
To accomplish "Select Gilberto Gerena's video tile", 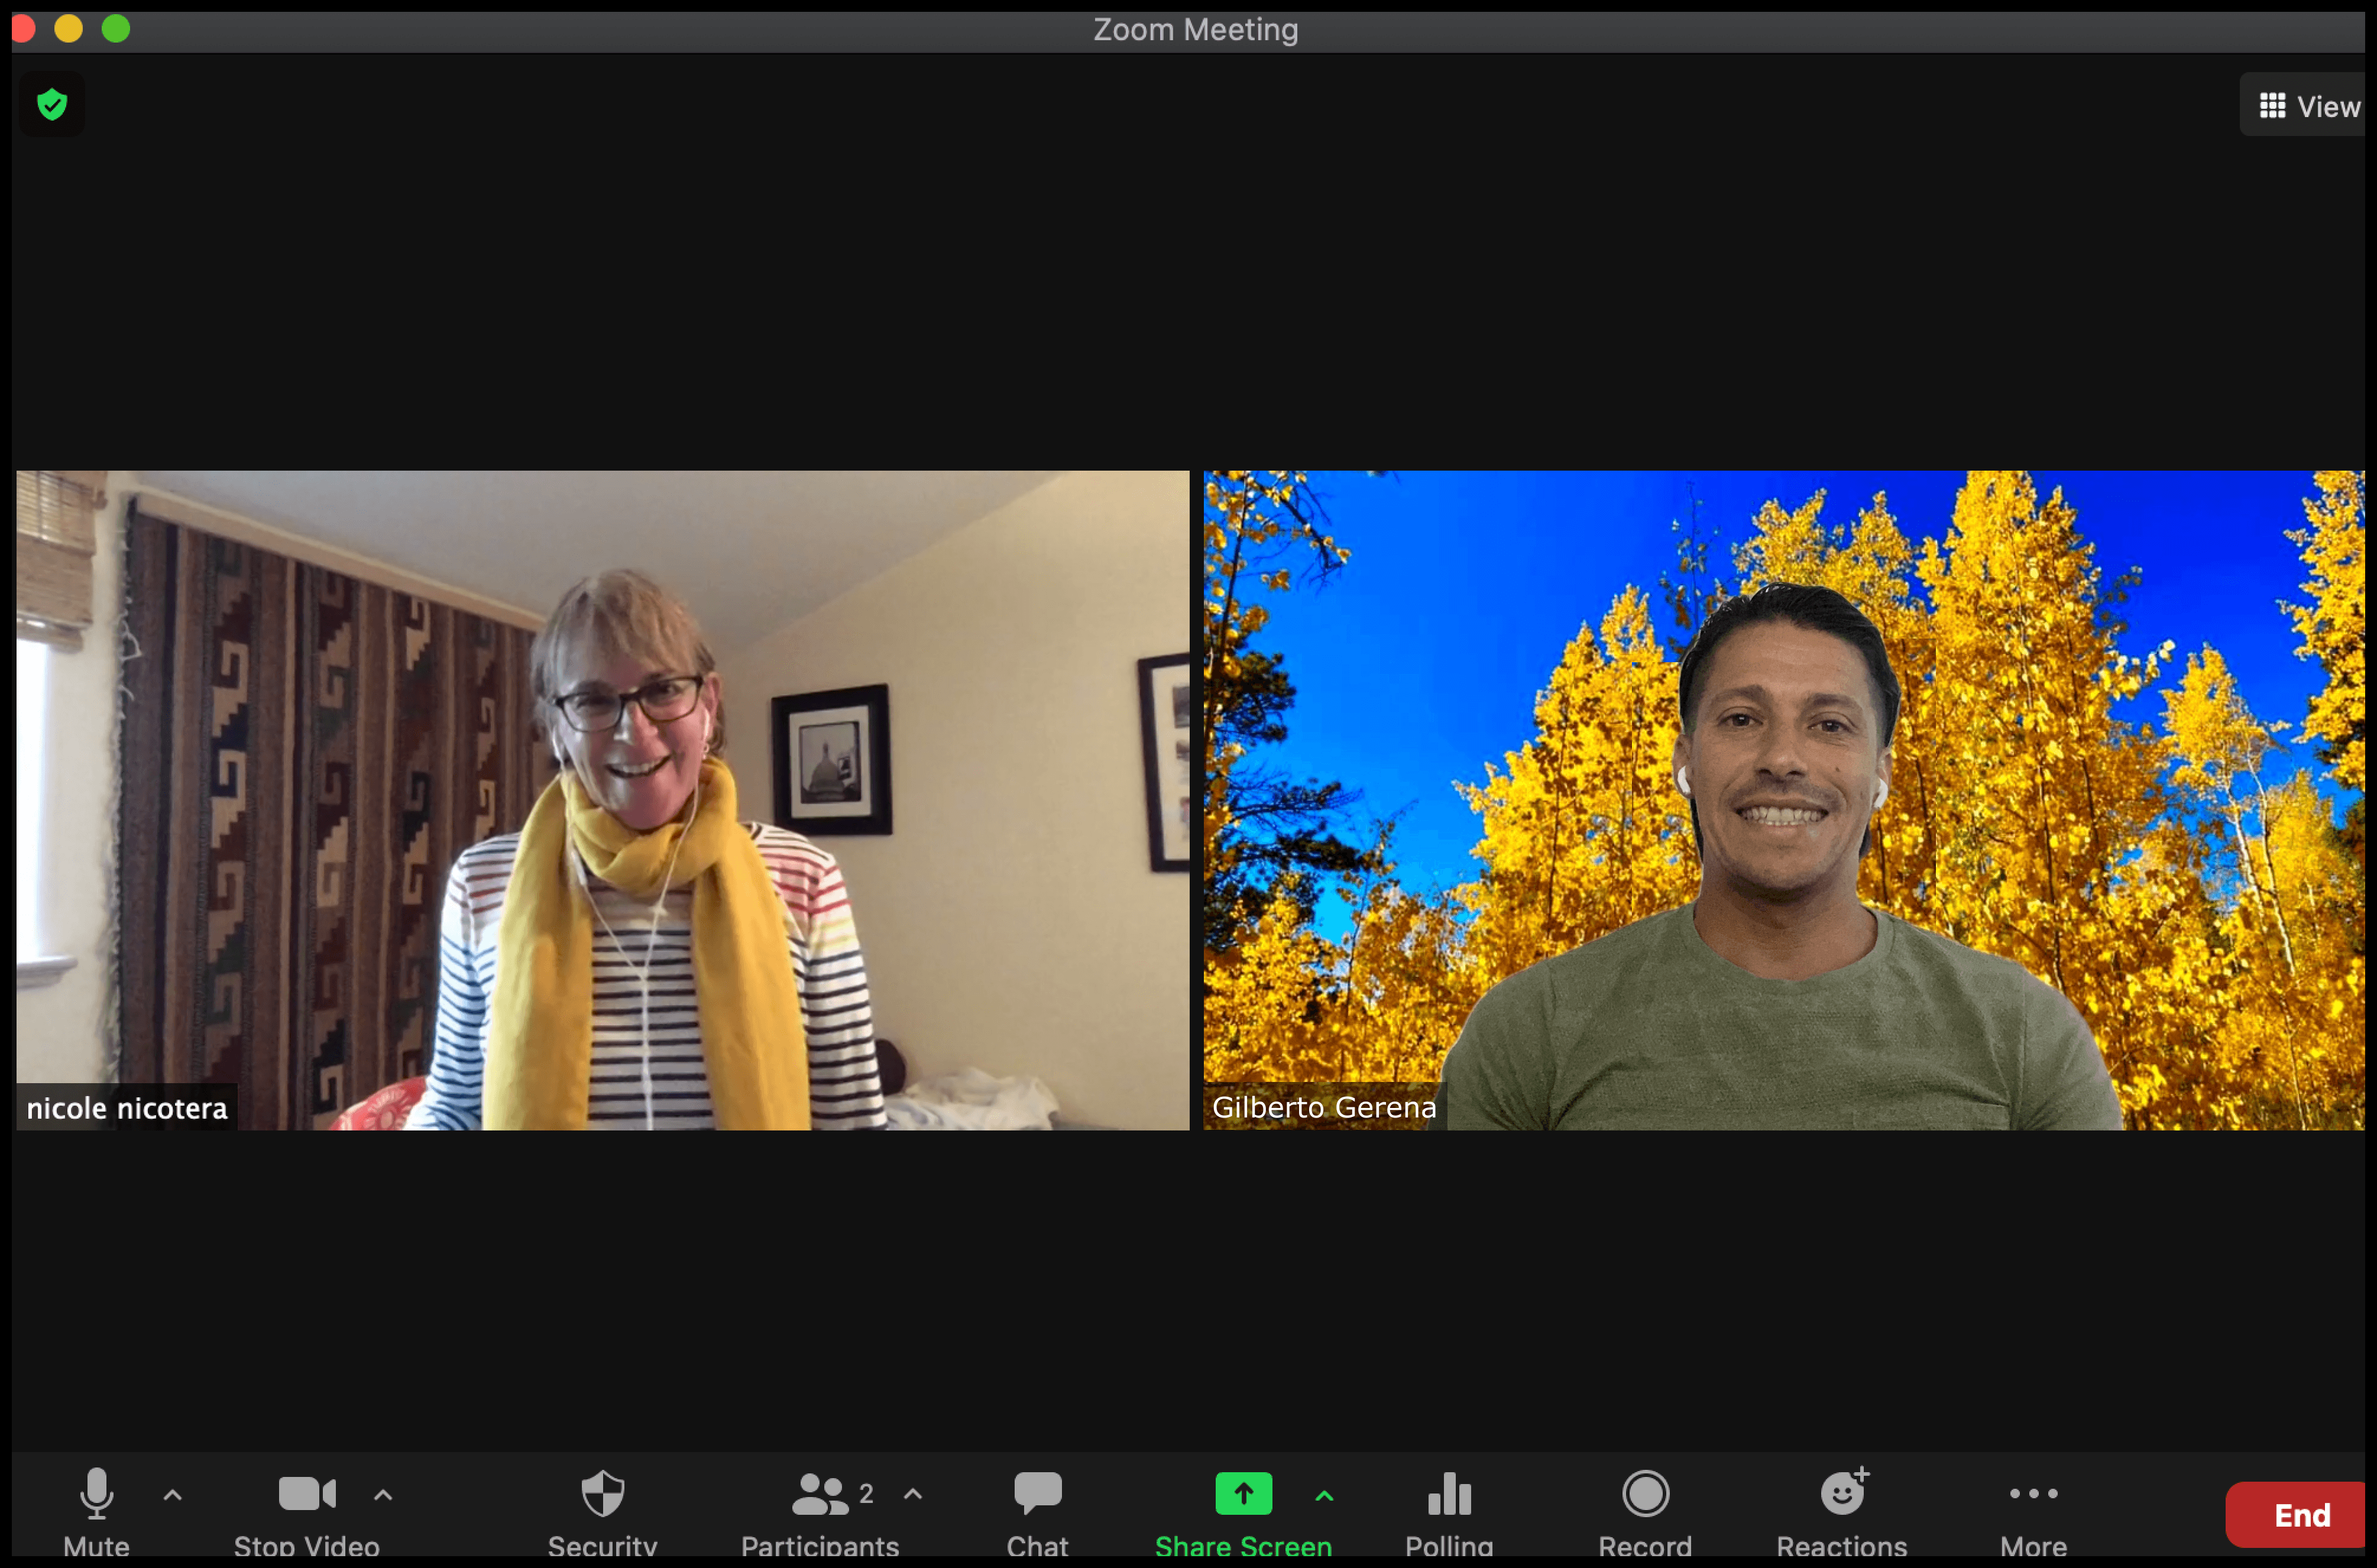I will coord(1783,800).
